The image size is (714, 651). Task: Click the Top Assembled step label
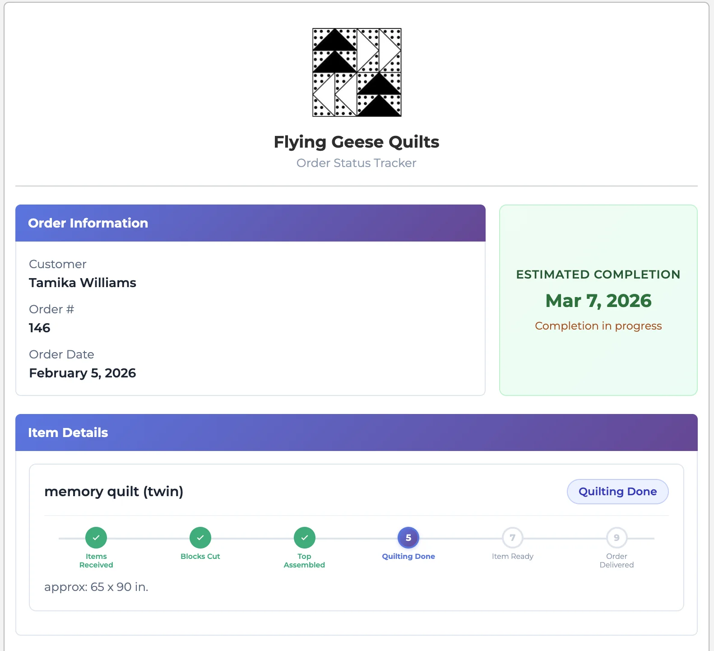pyautogui.click(x=305, y=561)
